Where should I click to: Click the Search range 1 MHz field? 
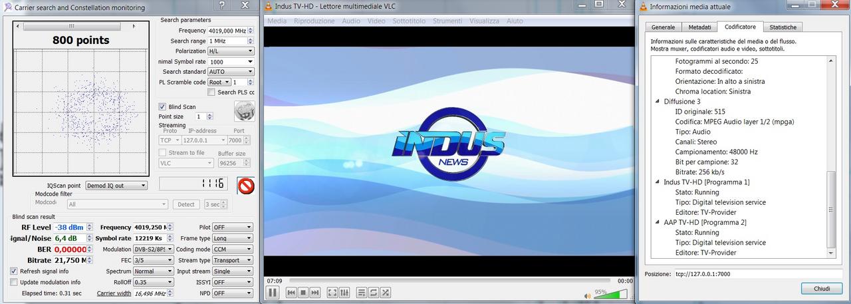[x=231, y=41]
